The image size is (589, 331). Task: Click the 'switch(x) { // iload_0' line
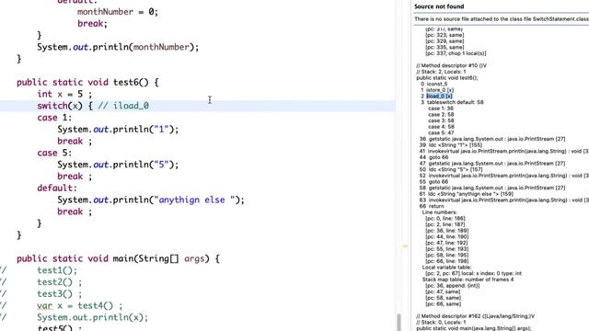[93, 106]
